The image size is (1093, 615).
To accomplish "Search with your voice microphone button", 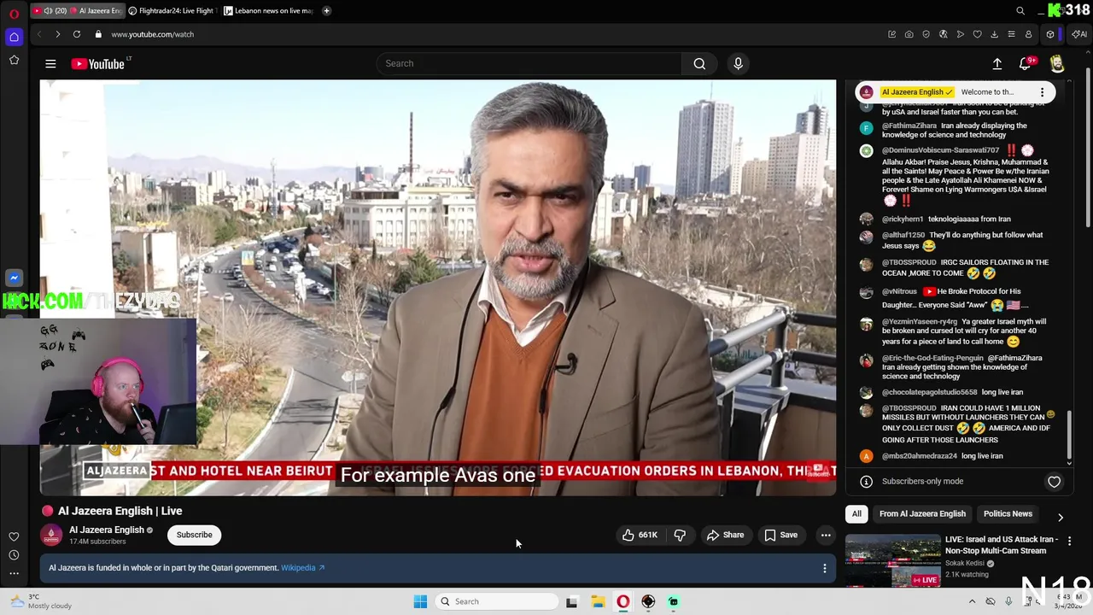I will coord(739,63).
